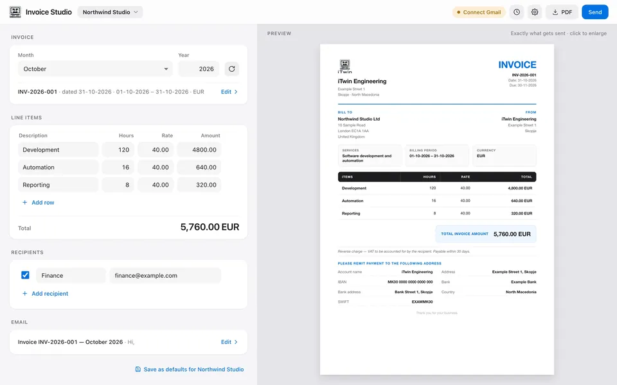The width and height of the screenshot is (617, 385).
Task: Edit the email subject and body
Action: click(x=229, y=342)
